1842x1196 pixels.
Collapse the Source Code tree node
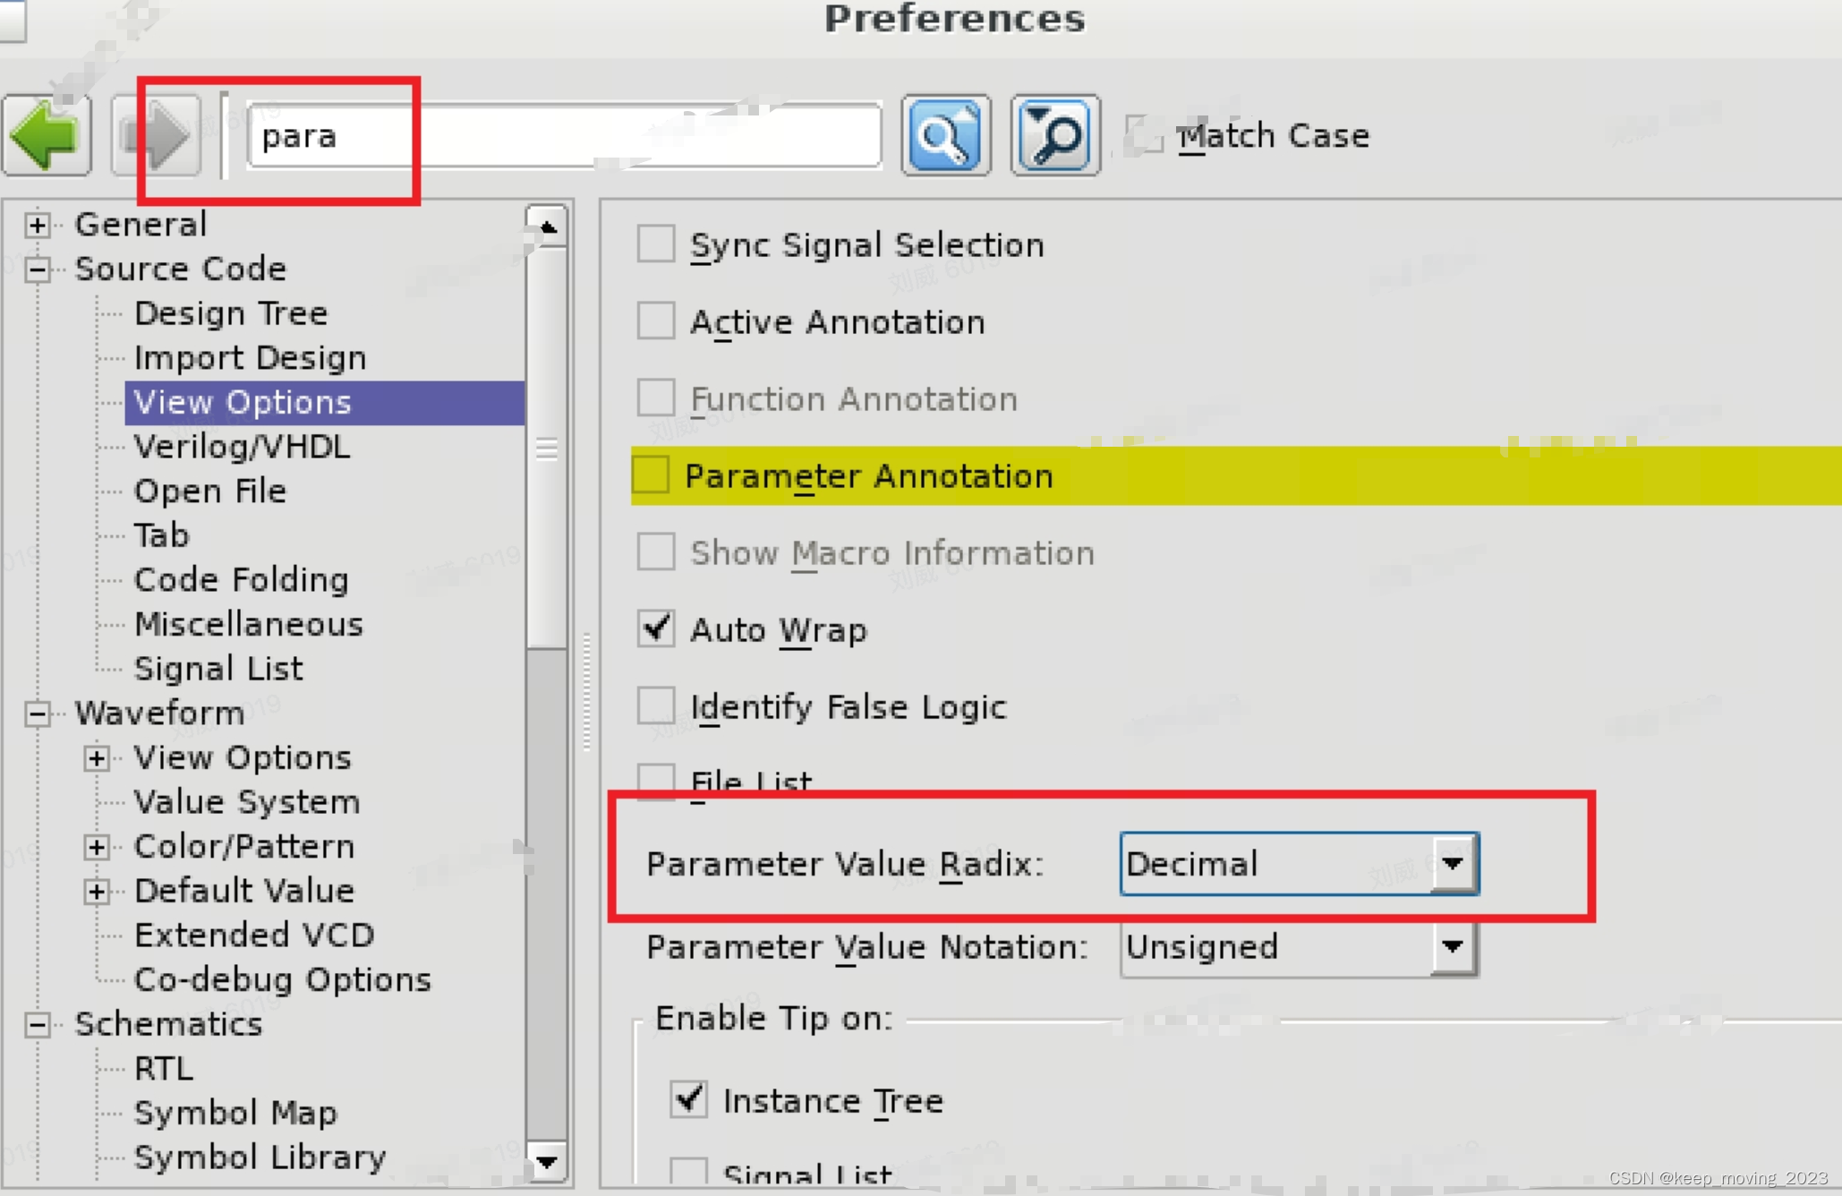coord(38,269)
